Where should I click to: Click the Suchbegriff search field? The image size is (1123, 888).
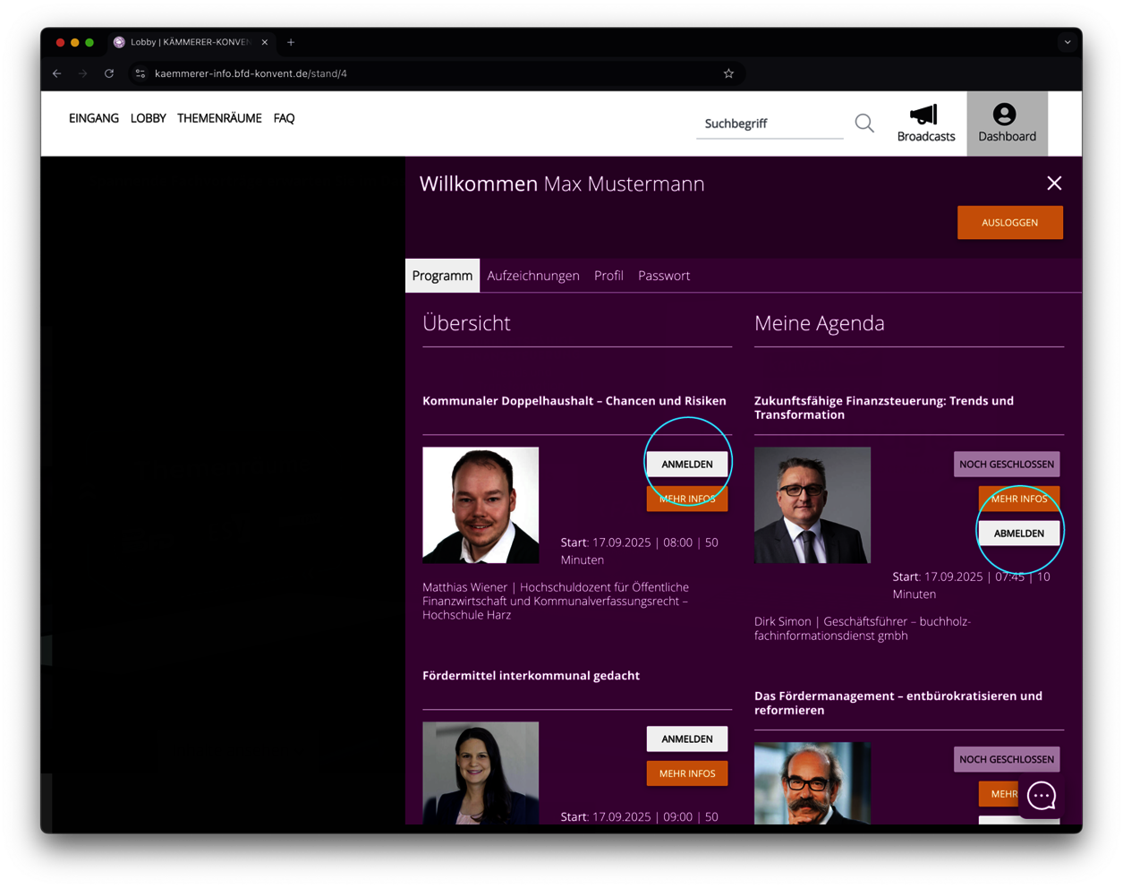coord(770,124)
